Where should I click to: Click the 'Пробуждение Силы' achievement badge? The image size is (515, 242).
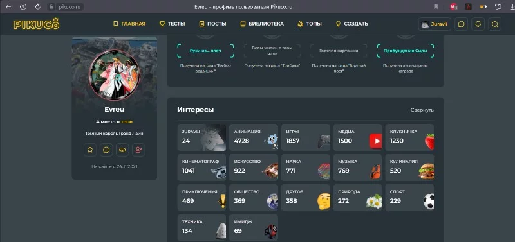pyautogui.click(x=406, y=51)
